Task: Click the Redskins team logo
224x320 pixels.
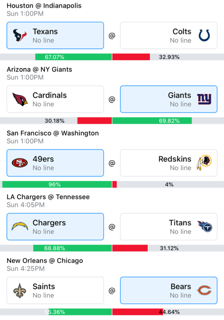Action: pos(204,163)
